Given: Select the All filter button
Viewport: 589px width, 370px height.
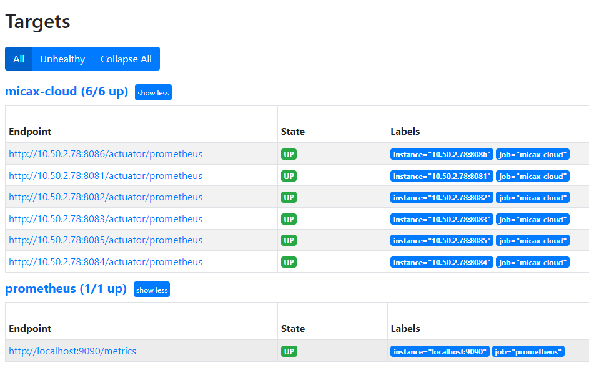Looking at the screenshot, I should pos(19,59).
